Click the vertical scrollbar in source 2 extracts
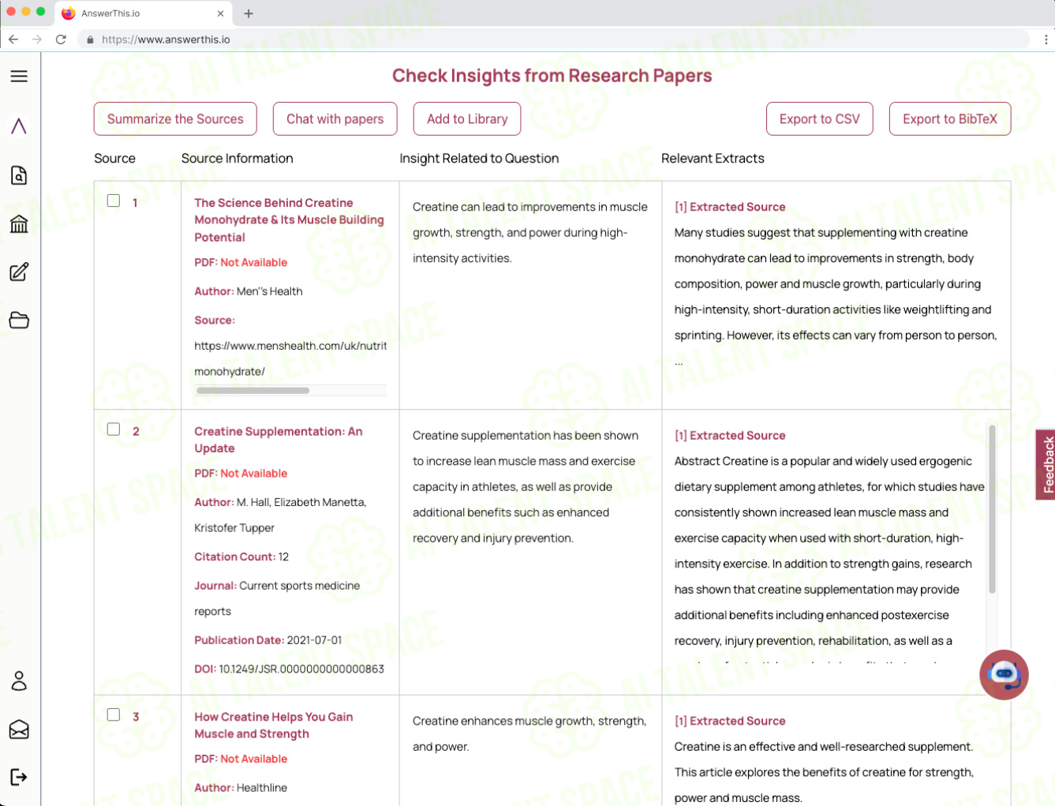This screenshot has width=1055, height=806. coord(992,509)
